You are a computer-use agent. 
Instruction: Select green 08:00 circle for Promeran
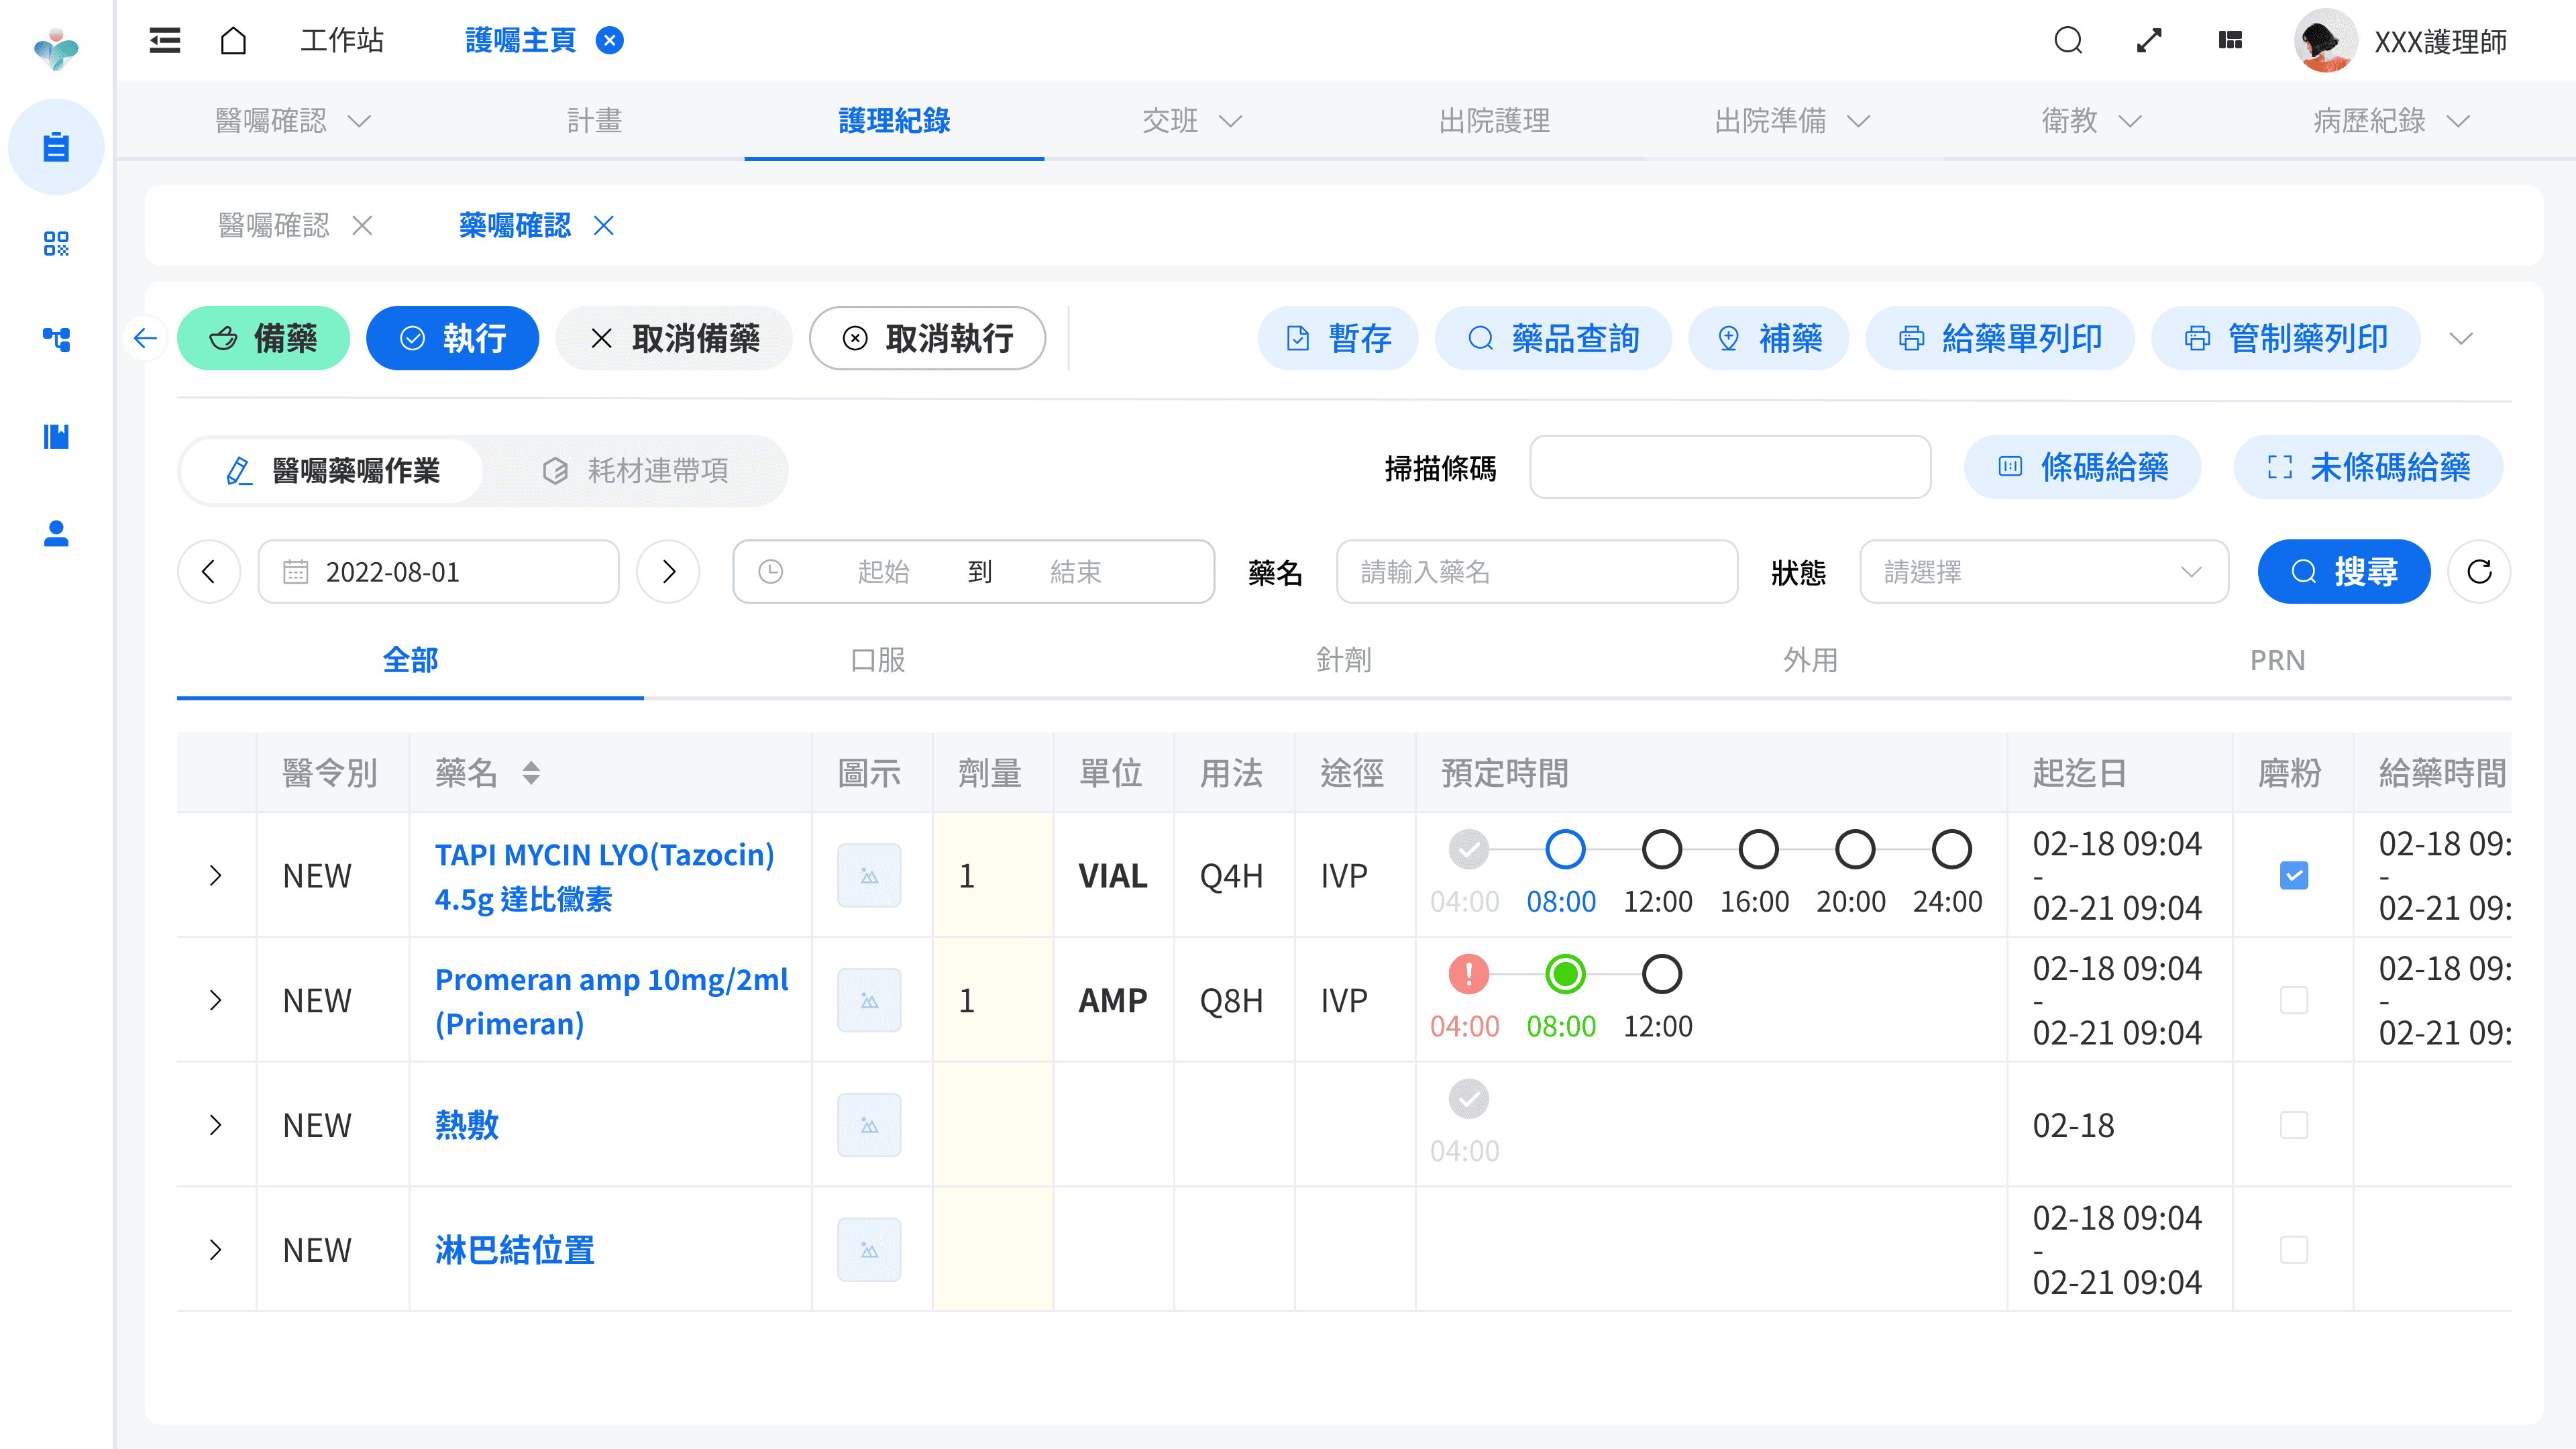click(1565, 974)
